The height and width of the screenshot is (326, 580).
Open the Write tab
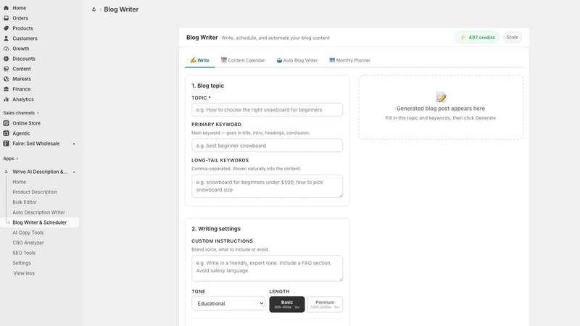[x=200, y=60]
